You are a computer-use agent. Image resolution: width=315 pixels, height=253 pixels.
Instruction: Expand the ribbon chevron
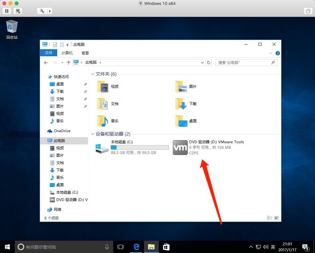pos(271,53)
